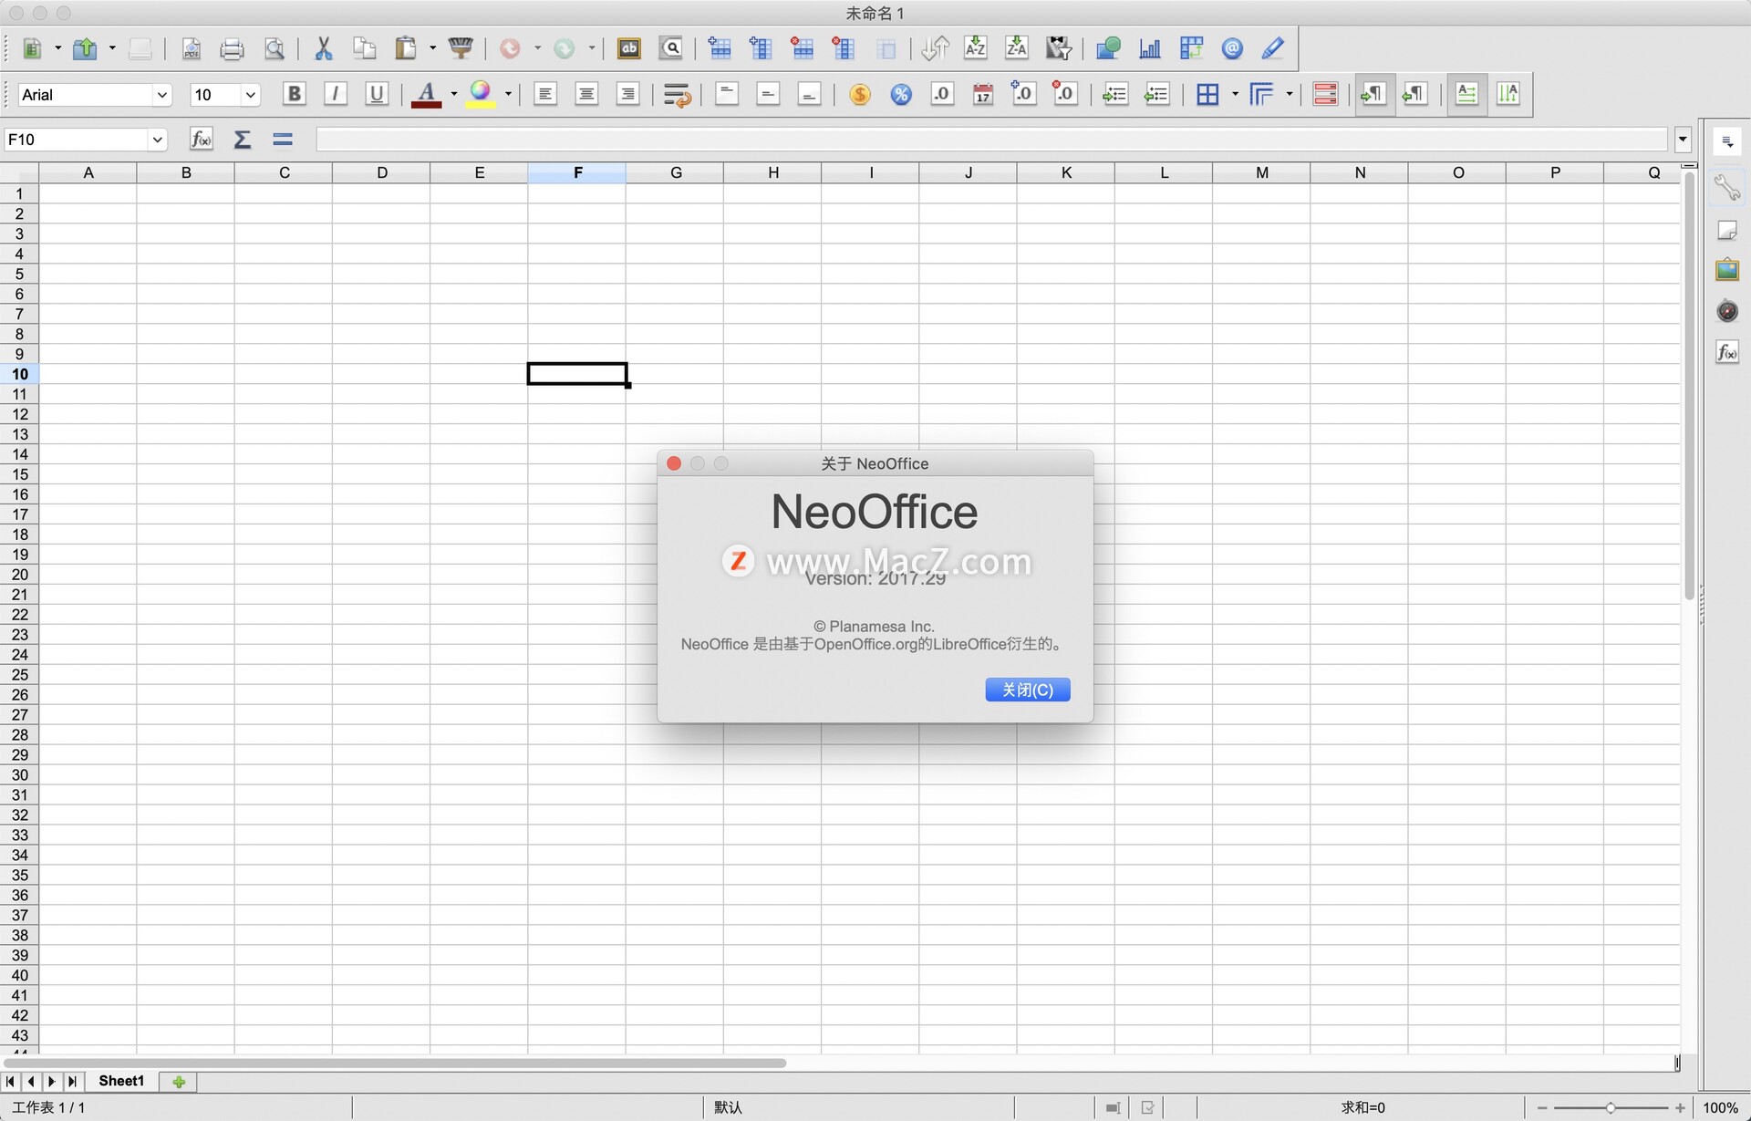The height and width of the screenshot is (1121, 1751).
Task: Open the New document dropdown arrow
Action: click(x=57, y=48)
